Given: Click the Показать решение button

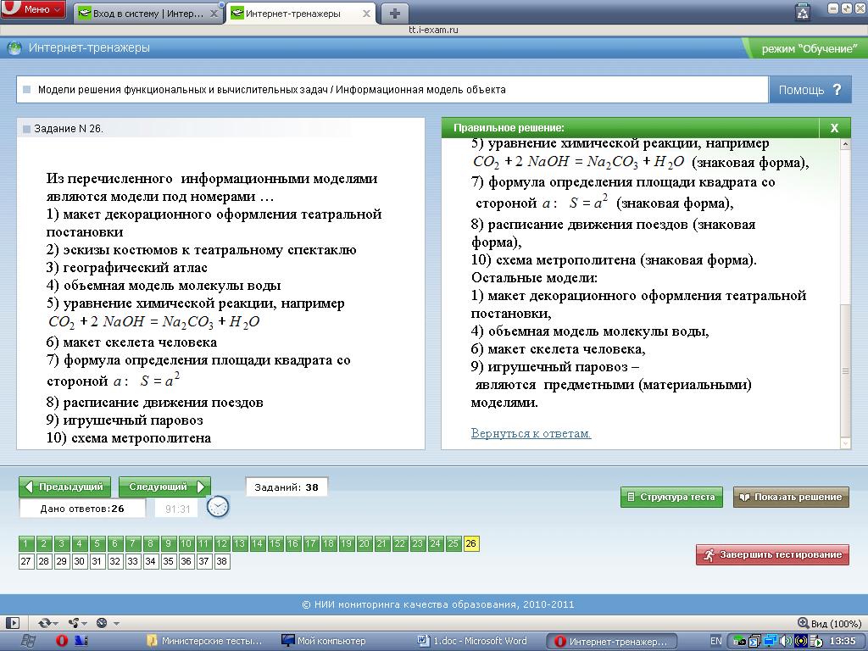Looking at the screenshot, I should (791, 497).
